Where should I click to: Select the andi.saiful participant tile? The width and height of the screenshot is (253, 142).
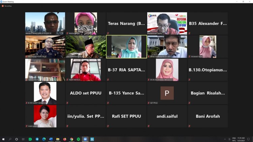tap(167, 116)
